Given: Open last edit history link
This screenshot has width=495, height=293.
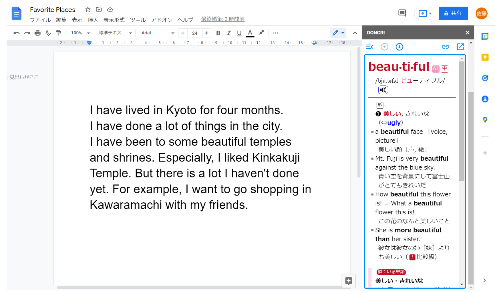Looking at the screenshot, I should click(x=223, y=19).
